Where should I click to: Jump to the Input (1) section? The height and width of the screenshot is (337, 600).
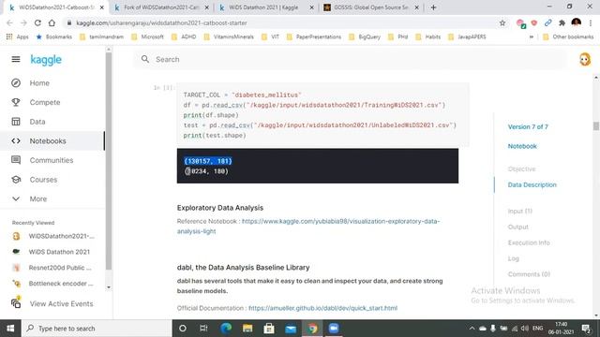[519, 211]
